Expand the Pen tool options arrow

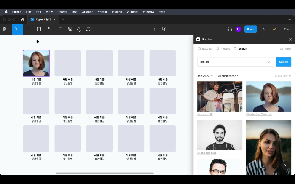click(54, 29)
